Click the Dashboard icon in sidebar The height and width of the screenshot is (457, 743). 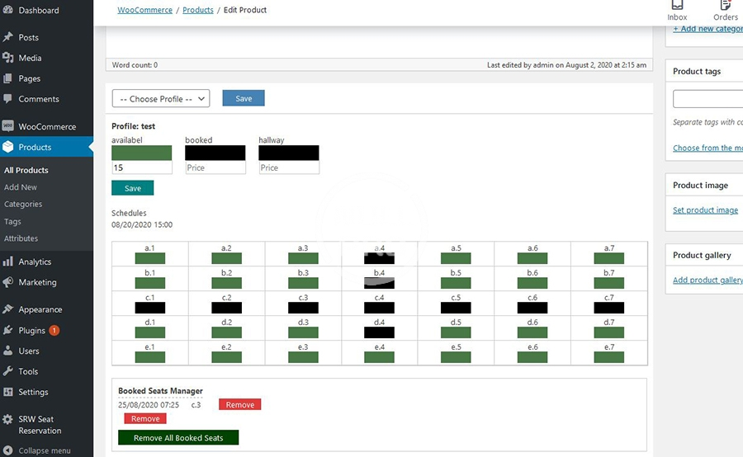click(x=8, y=11)
